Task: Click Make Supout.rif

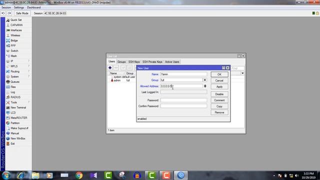Action: tap(19, 128)
